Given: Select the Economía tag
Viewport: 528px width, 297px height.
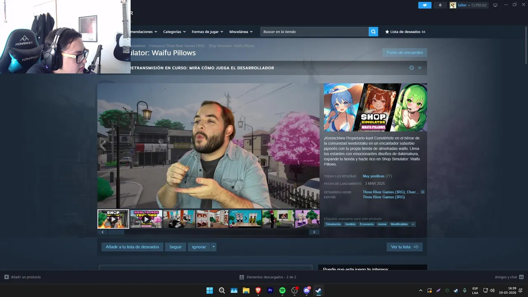Looking at the screenshot, I should click(366, 224).
